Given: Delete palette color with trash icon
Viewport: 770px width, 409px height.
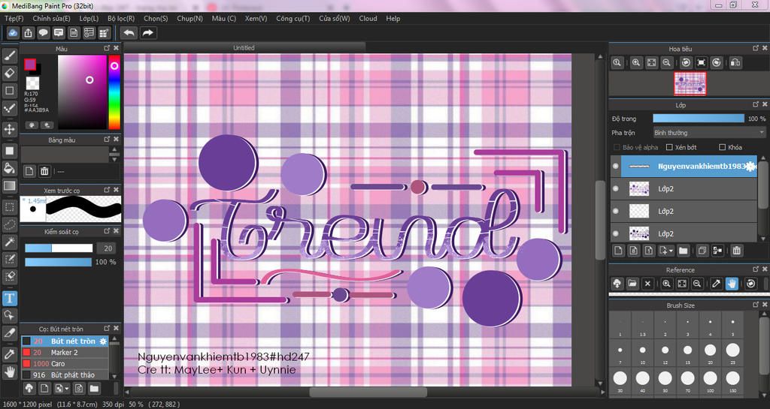Looking at the screenshot, I should 44,171.
